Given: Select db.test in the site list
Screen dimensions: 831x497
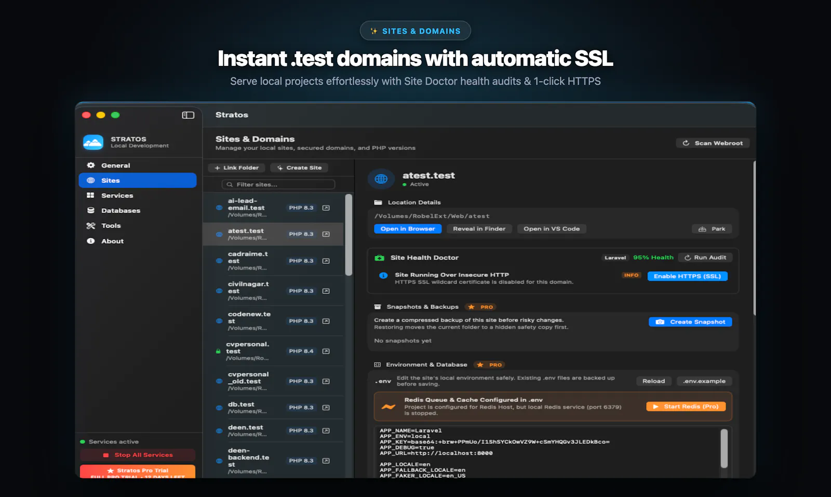Looking at the screenshot, I should 273,408.
